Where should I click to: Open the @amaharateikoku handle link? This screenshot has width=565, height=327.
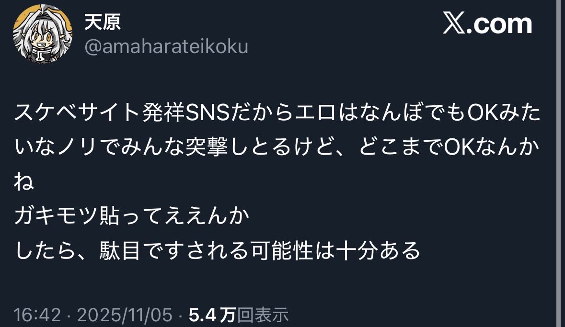click(166, 47)
